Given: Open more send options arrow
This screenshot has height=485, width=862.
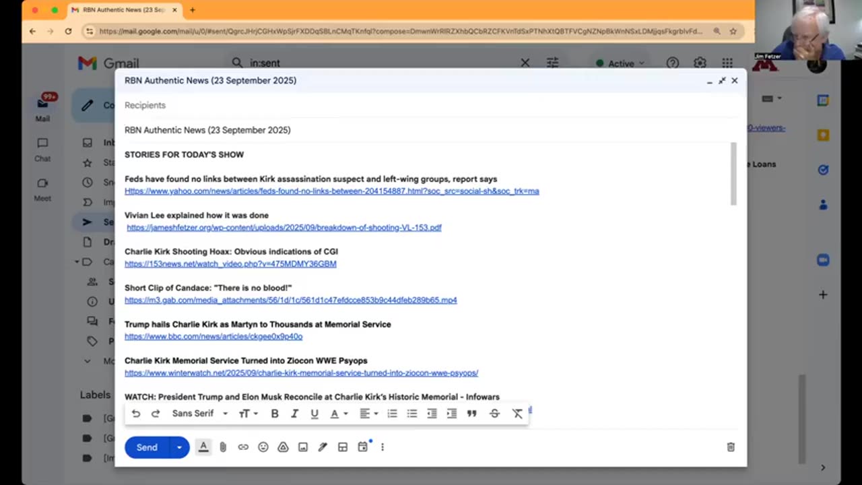Looking at the screenshot, I should click(x=179, y=447).
